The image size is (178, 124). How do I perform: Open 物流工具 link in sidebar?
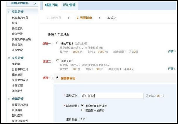(17, 29)
